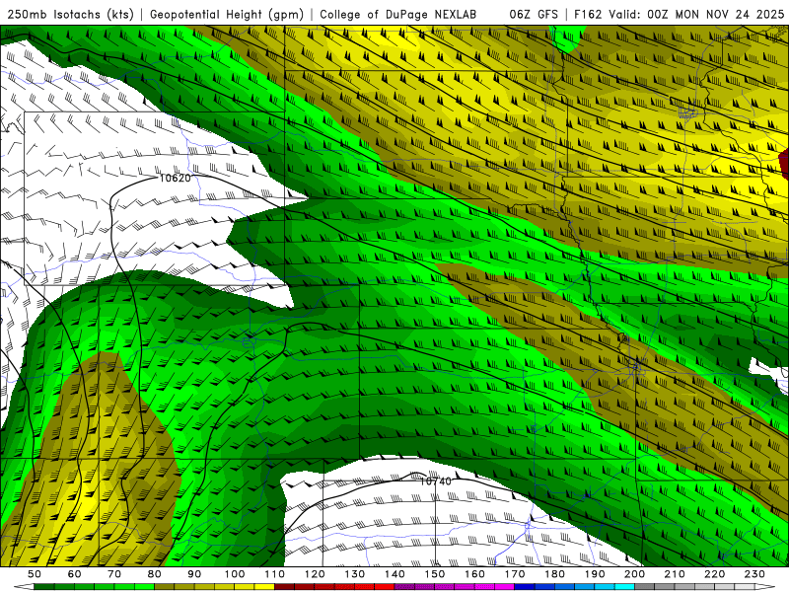Click the 80 value on the color scale
The height and width of the screenshot is (592, 789).
[155, 574]
